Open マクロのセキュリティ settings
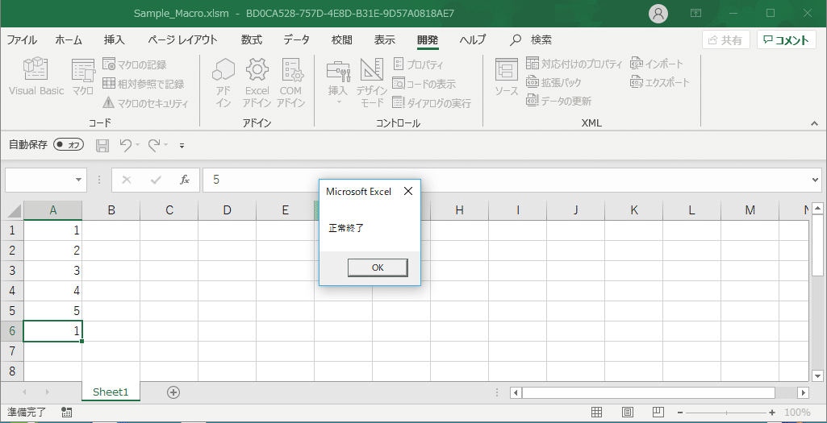Screen dimensions: 827x423 (145, 103)
